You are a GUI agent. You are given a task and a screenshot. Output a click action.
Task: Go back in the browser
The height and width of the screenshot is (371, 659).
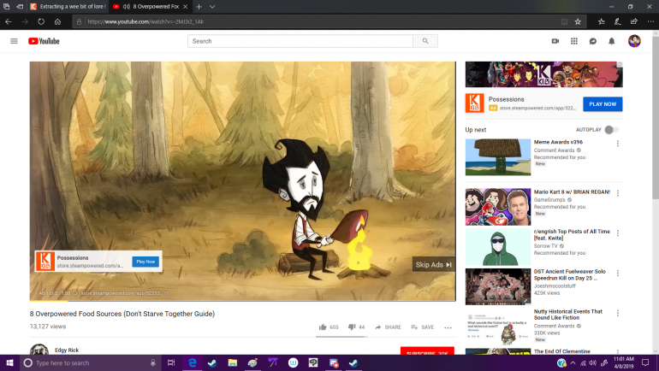click(x=9, y=22)
